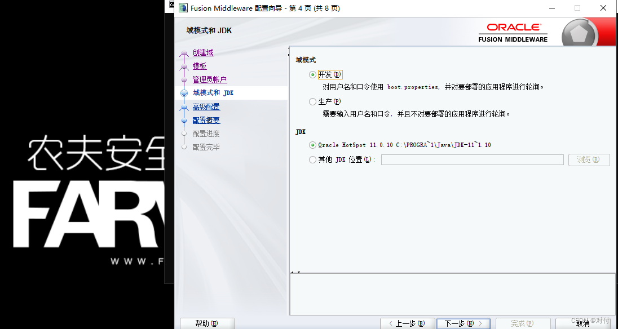Viewport: 618px width, 329px height.
Task: Open the 管理员帐户 step link
Action: coord(210,79)
